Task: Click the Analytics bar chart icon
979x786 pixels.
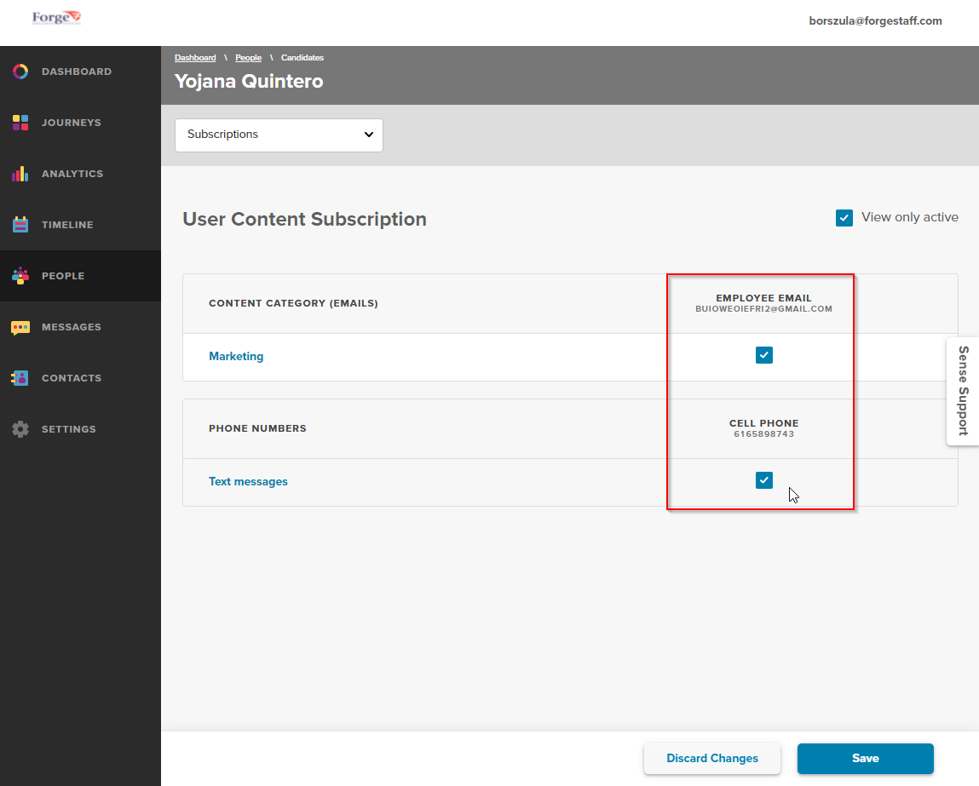Action: [20, 174]
